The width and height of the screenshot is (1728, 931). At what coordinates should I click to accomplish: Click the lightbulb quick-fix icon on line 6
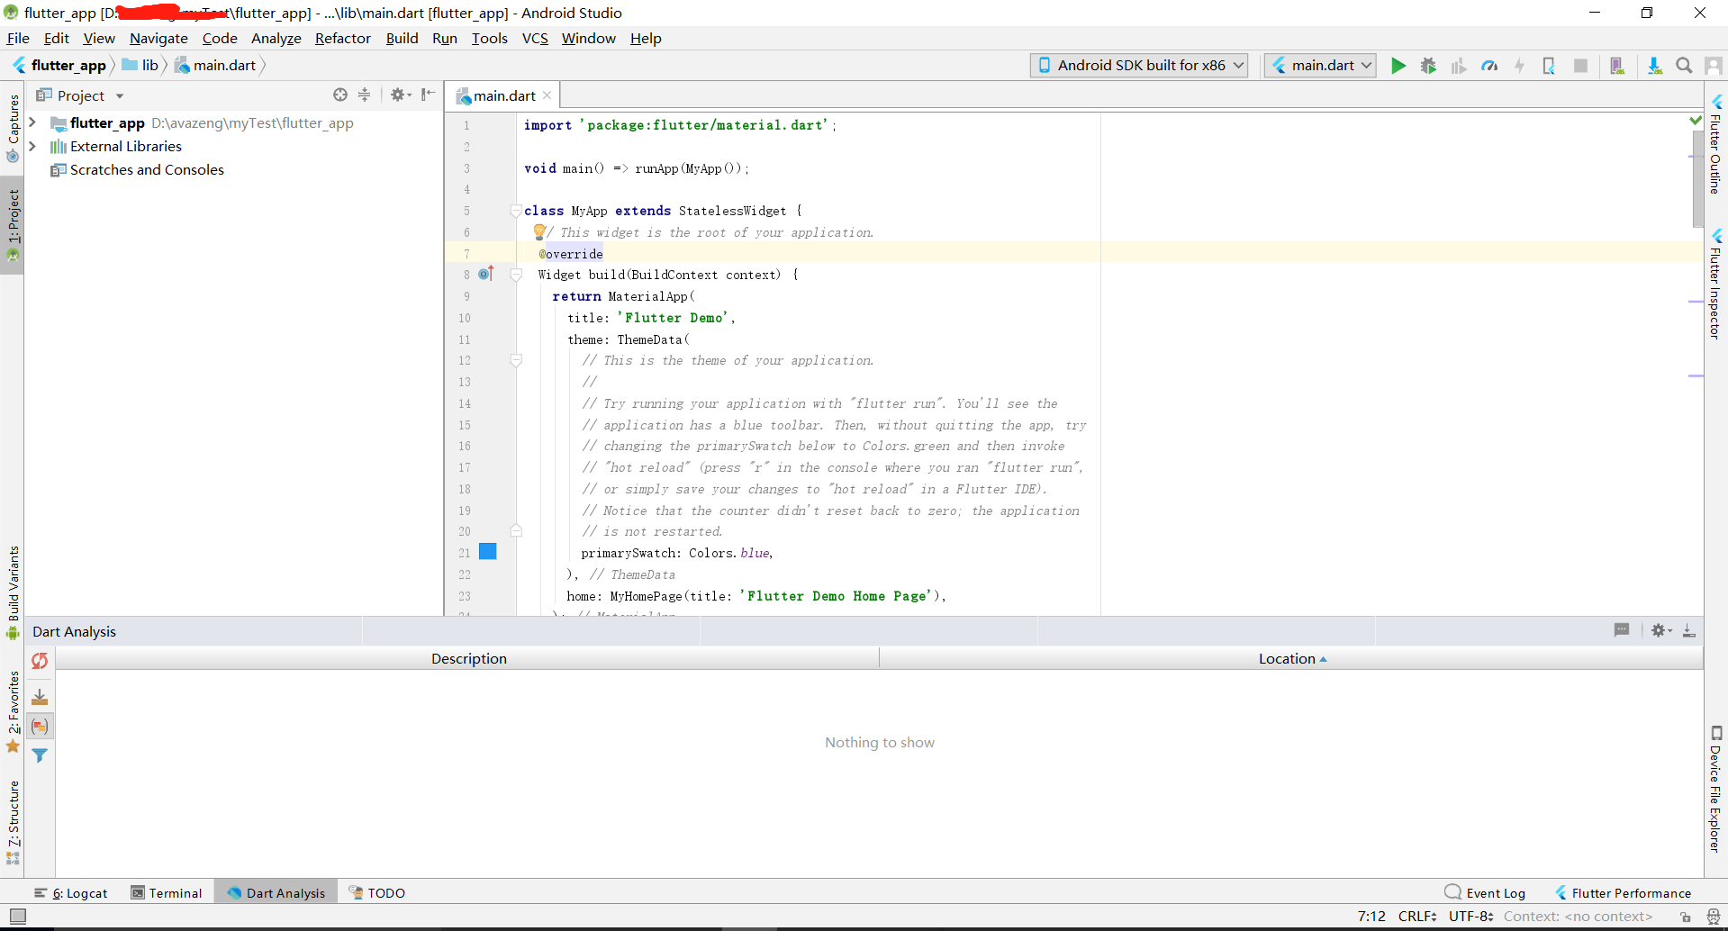click(x=539, y=231)
